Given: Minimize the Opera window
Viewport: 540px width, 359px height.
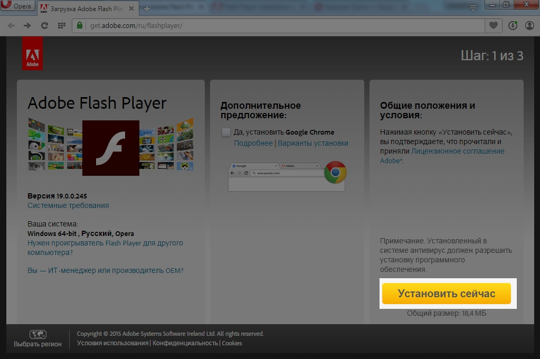Looking at the screenshot, I should (x=493, y=4).
